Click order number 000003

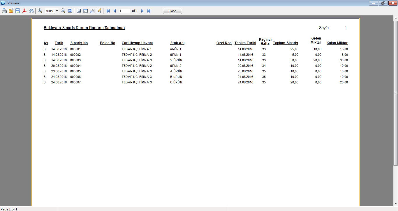[x=75, y=60]
